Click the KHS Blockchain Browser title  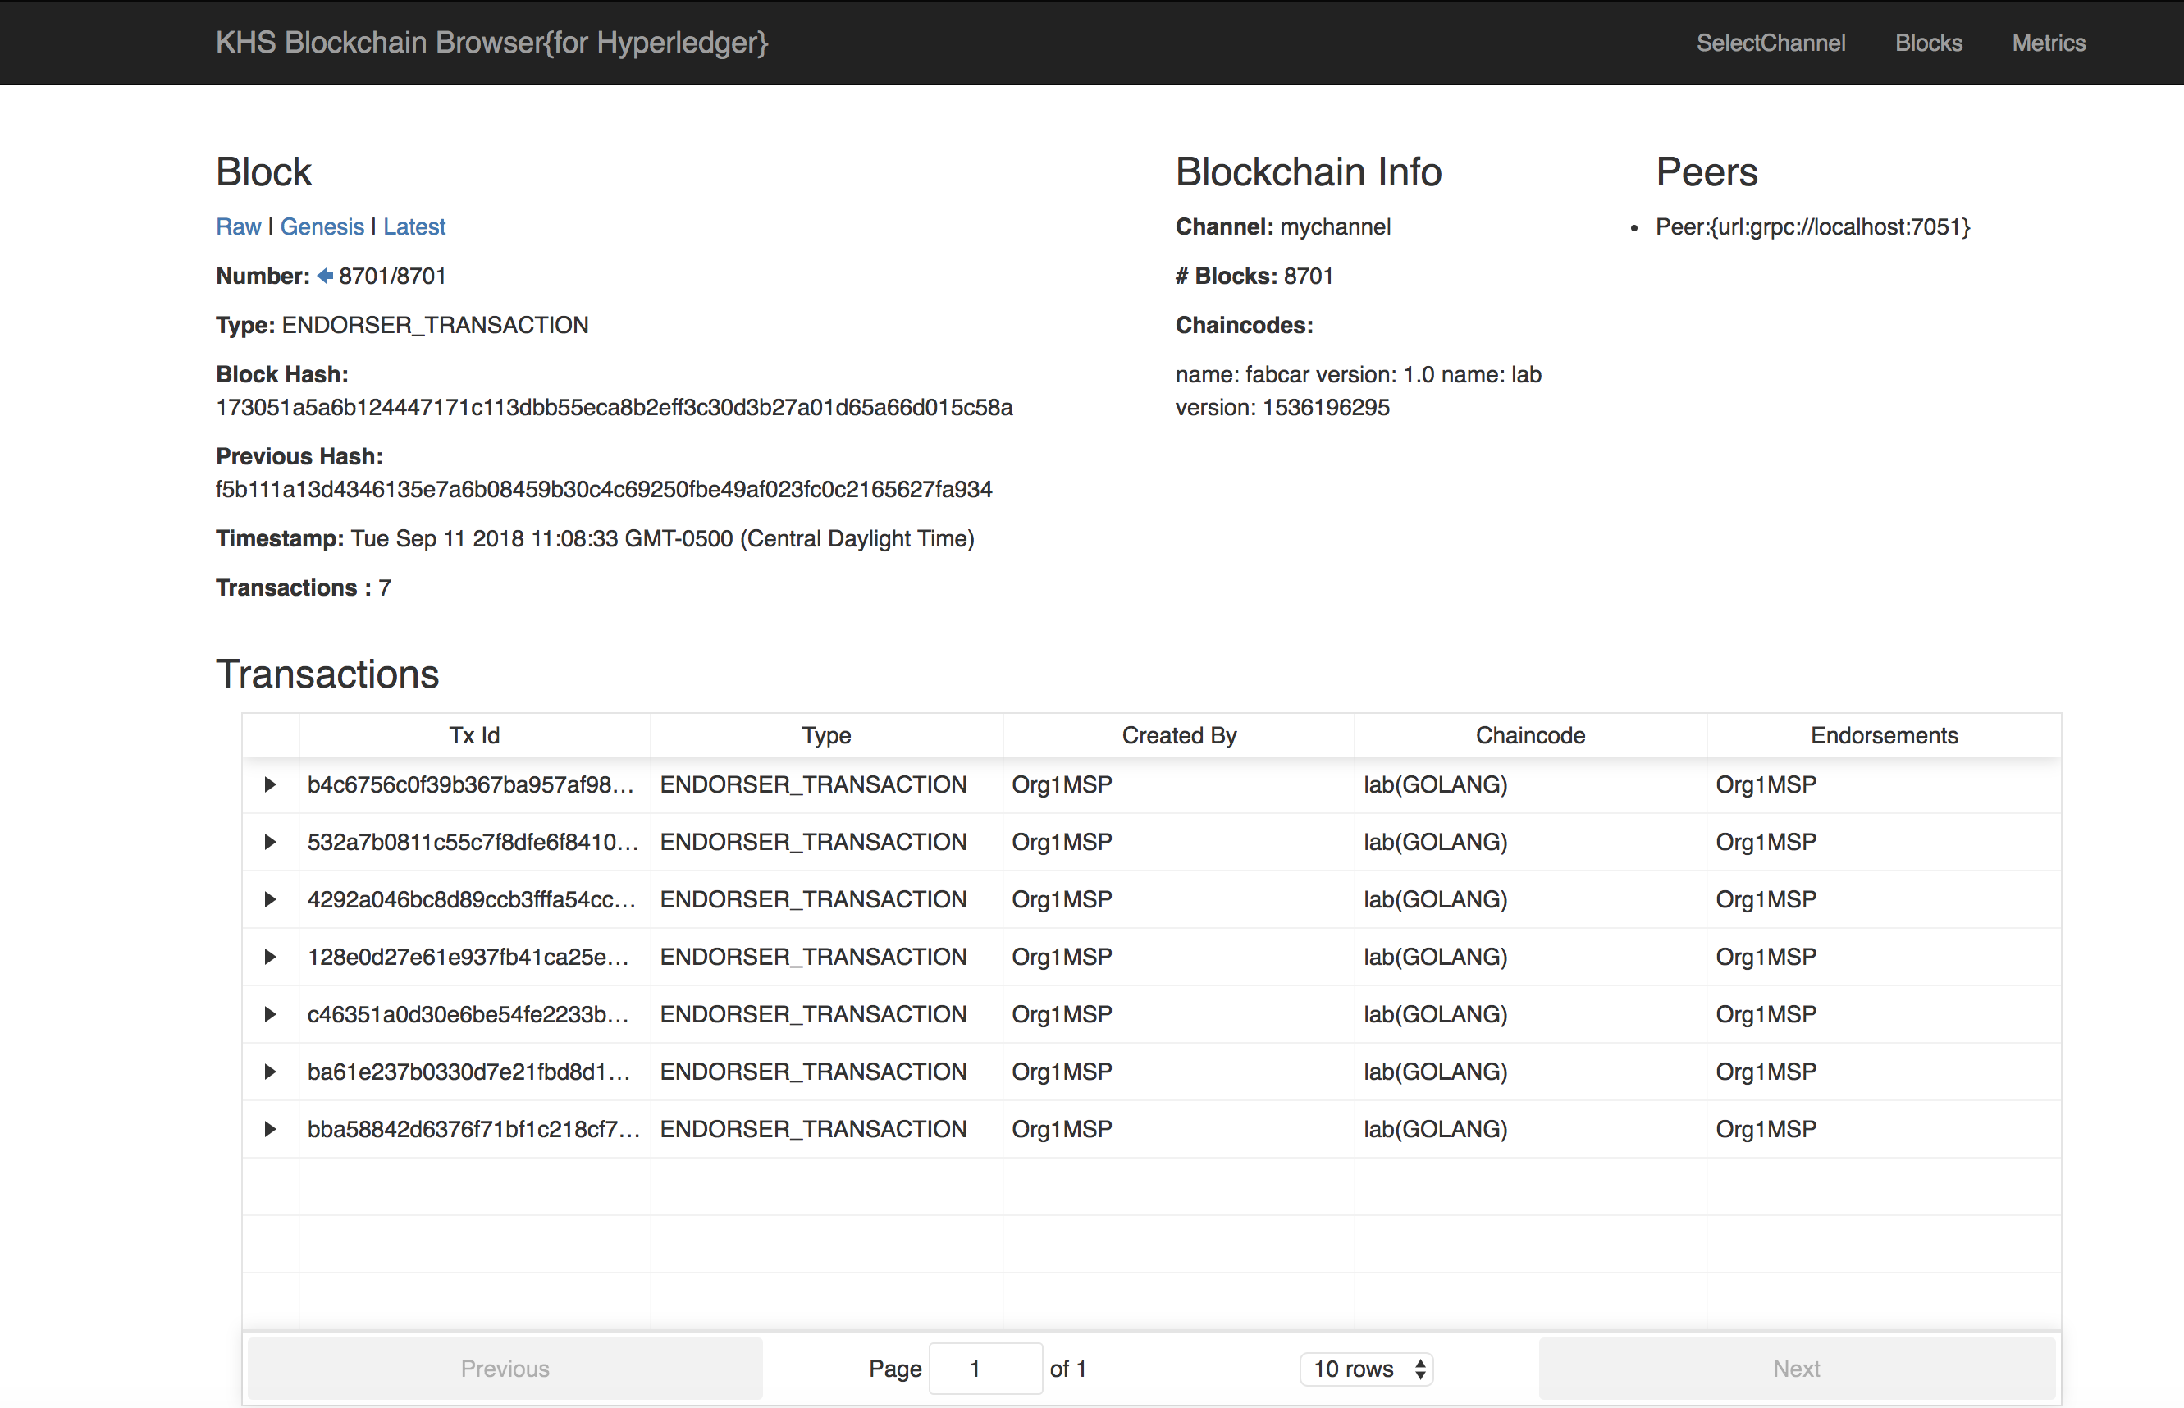pyautogui.click(x=491, y=43)
